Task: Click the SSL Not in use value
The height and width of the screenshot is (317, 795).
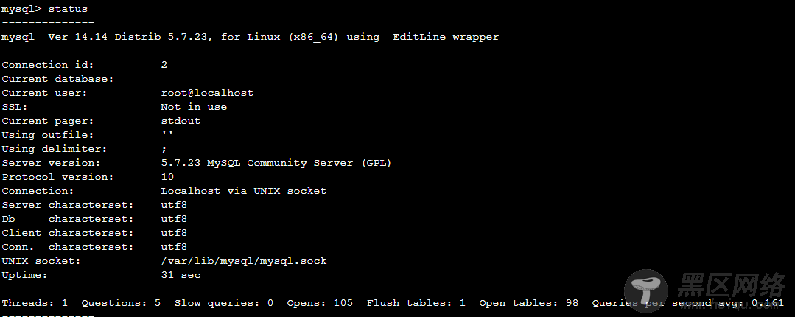Action: [194, 107]
